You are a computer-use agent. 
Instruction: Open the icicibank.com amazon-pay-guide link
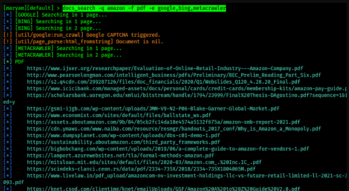(x=186, y=88)
